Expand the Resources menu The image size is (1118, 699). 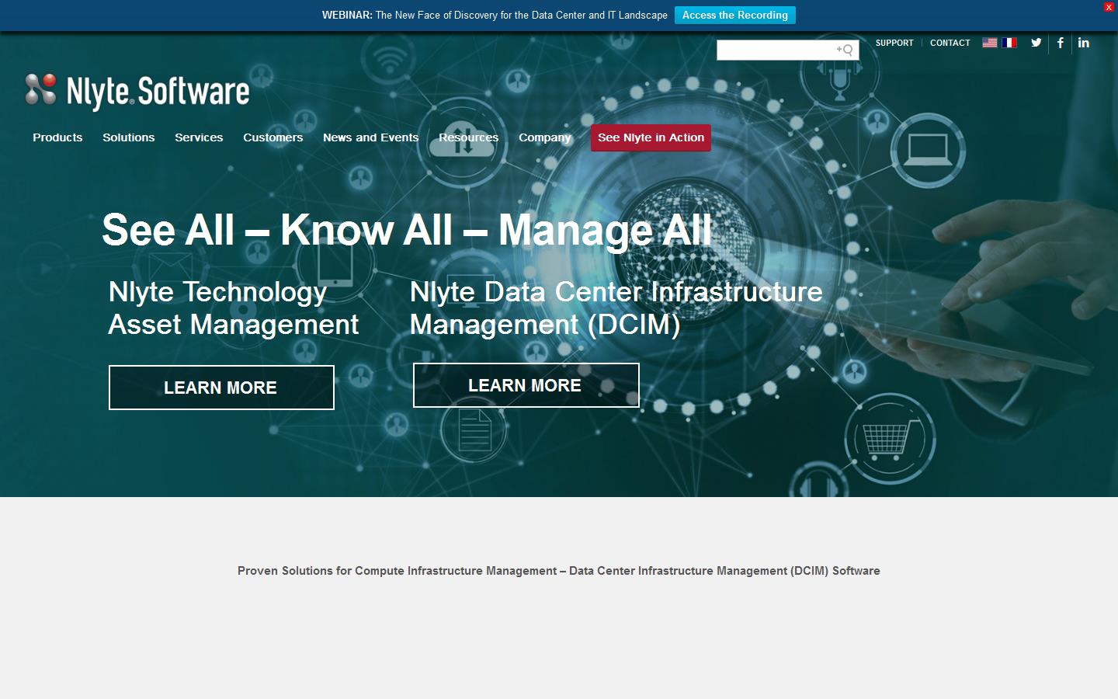click(x=468, y=137)
